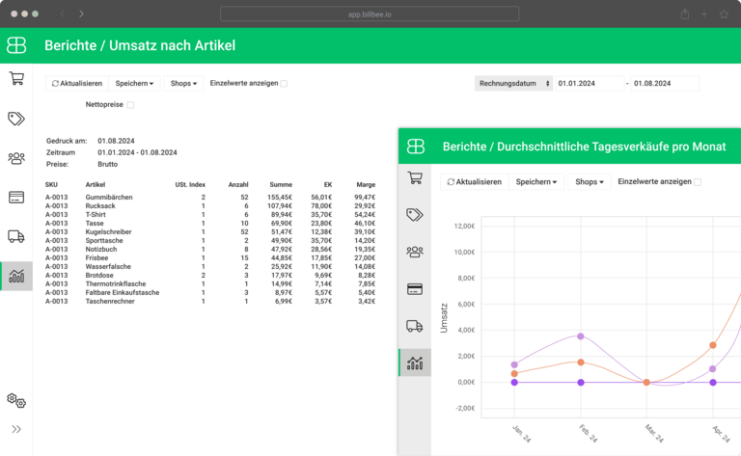741x456 pixels.
Task: Select the reports chart icon in left sidebar
Action: click(16, 277)
